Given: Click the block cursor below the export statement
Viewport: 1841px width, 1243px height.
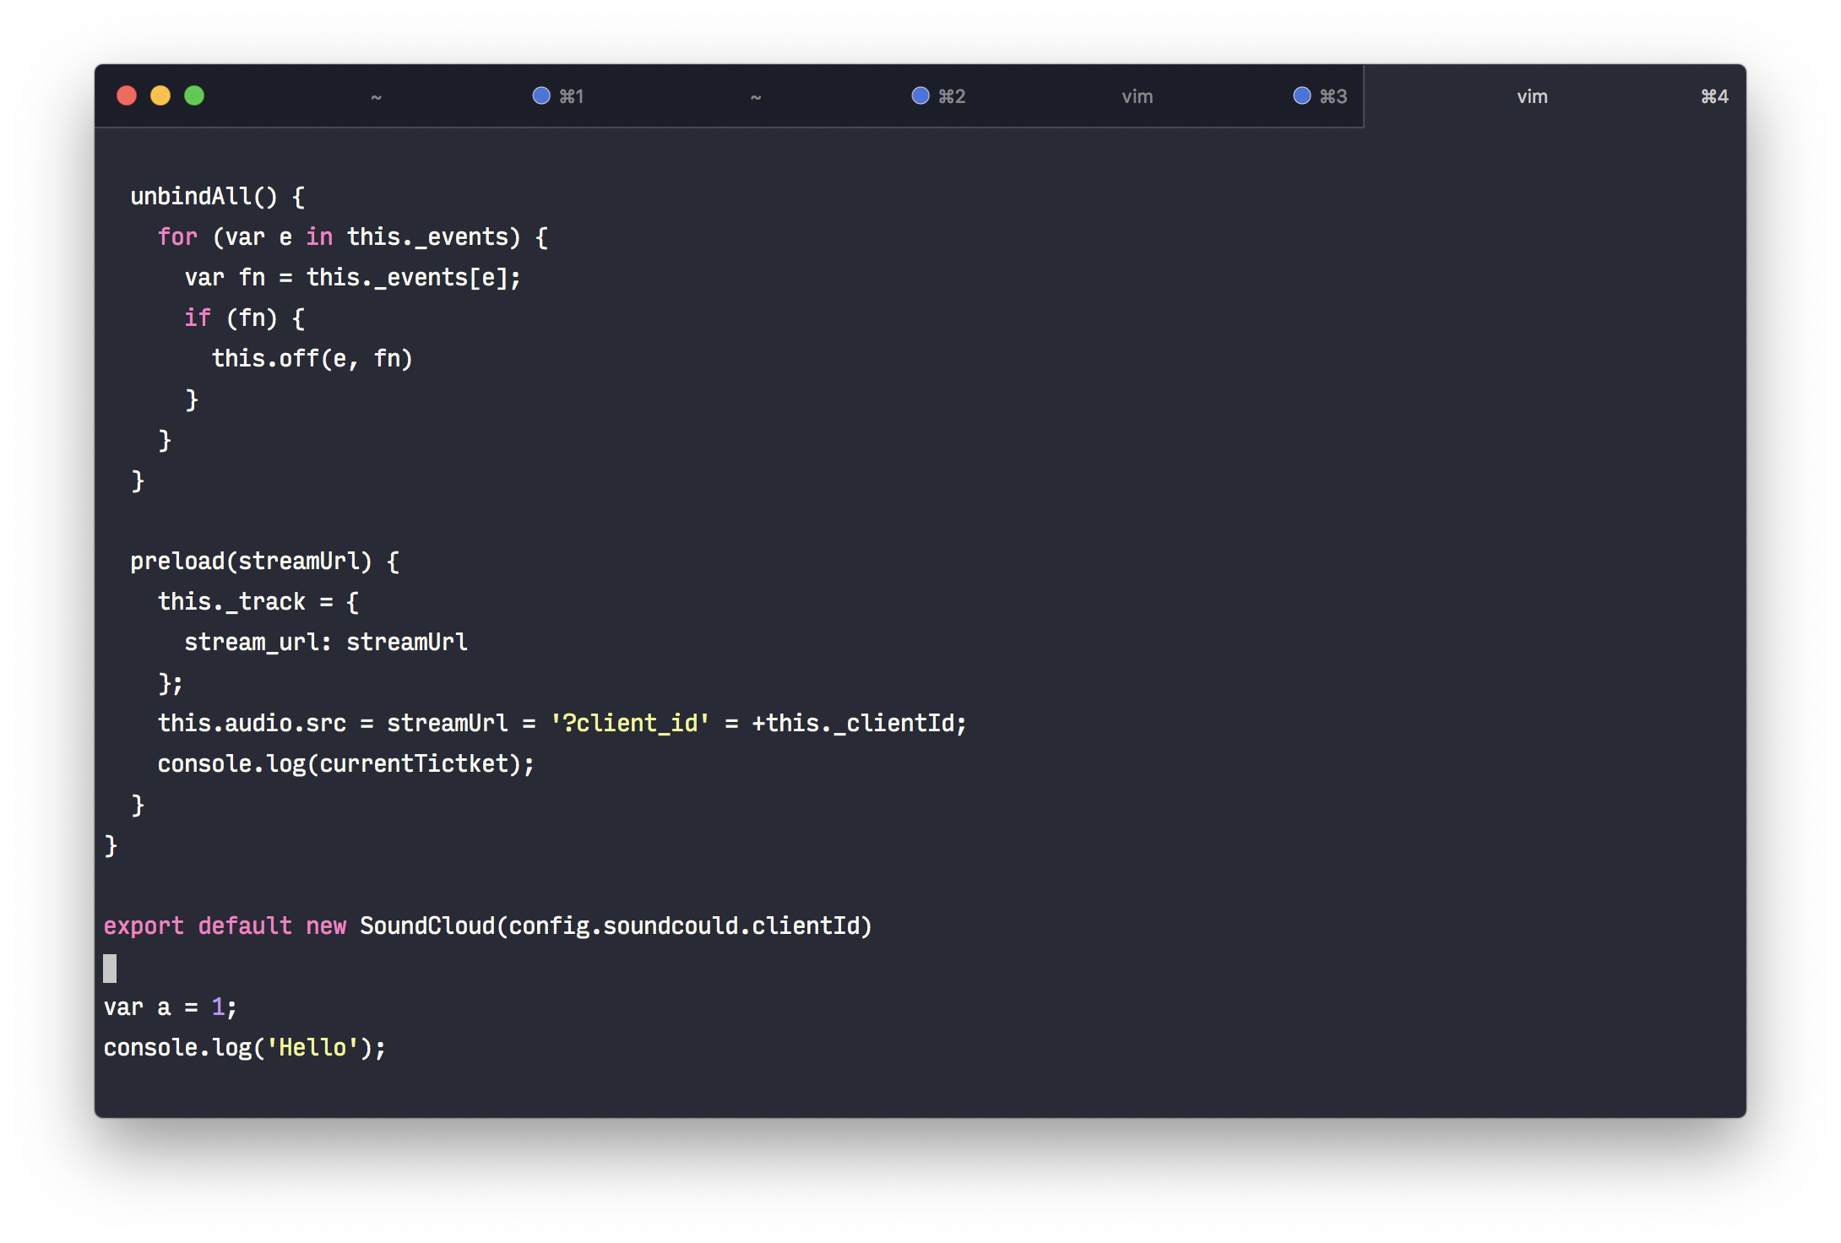Looking at the screenshot, I should [110, 969].
